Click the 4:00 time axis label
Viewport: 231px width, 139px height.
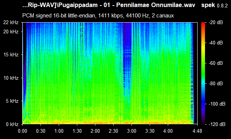(168, 131)
